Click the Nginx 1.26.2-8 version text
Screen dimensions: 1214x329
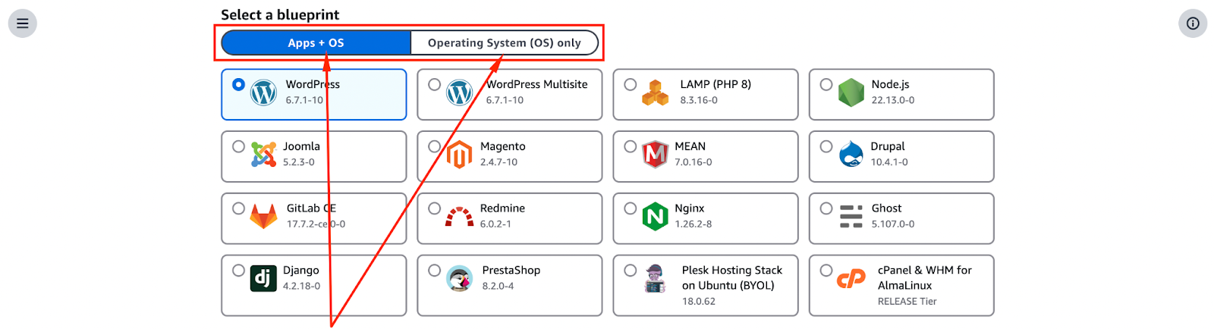(693, 224)
